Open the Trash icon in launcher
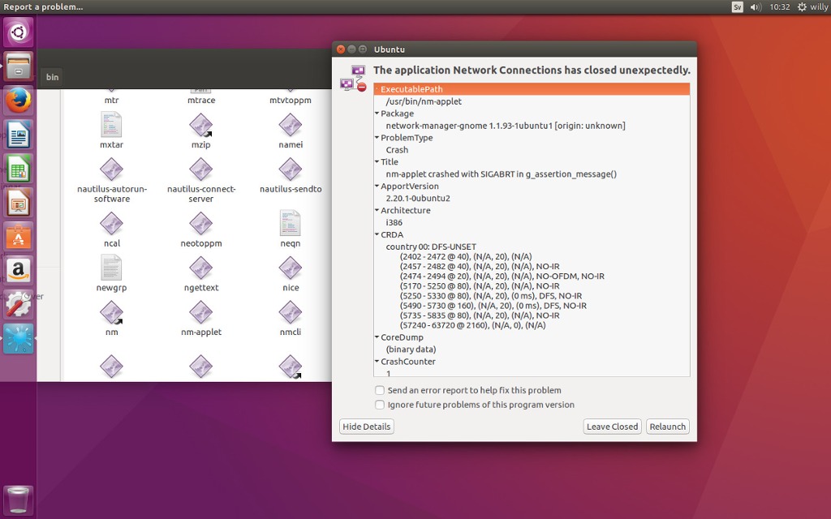The image size is (831, 519). click(x=18, y=500)
